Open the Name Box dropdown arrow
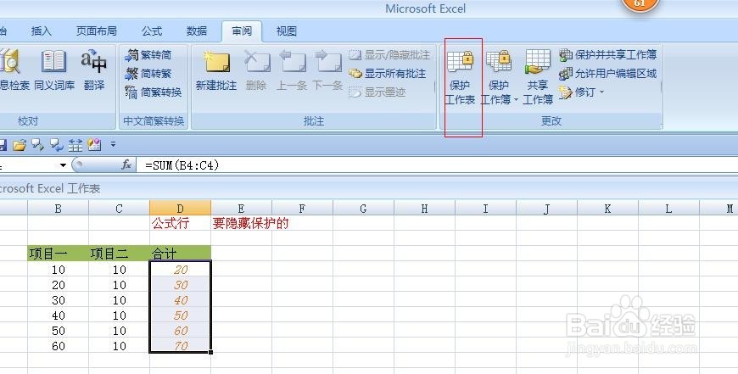This screenshot has height=374, width=738. (x=63, y=165)
